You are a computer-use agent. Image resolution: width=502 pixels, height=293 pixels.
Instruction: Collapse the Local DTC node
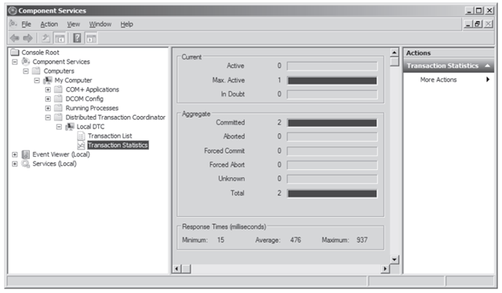59,127
